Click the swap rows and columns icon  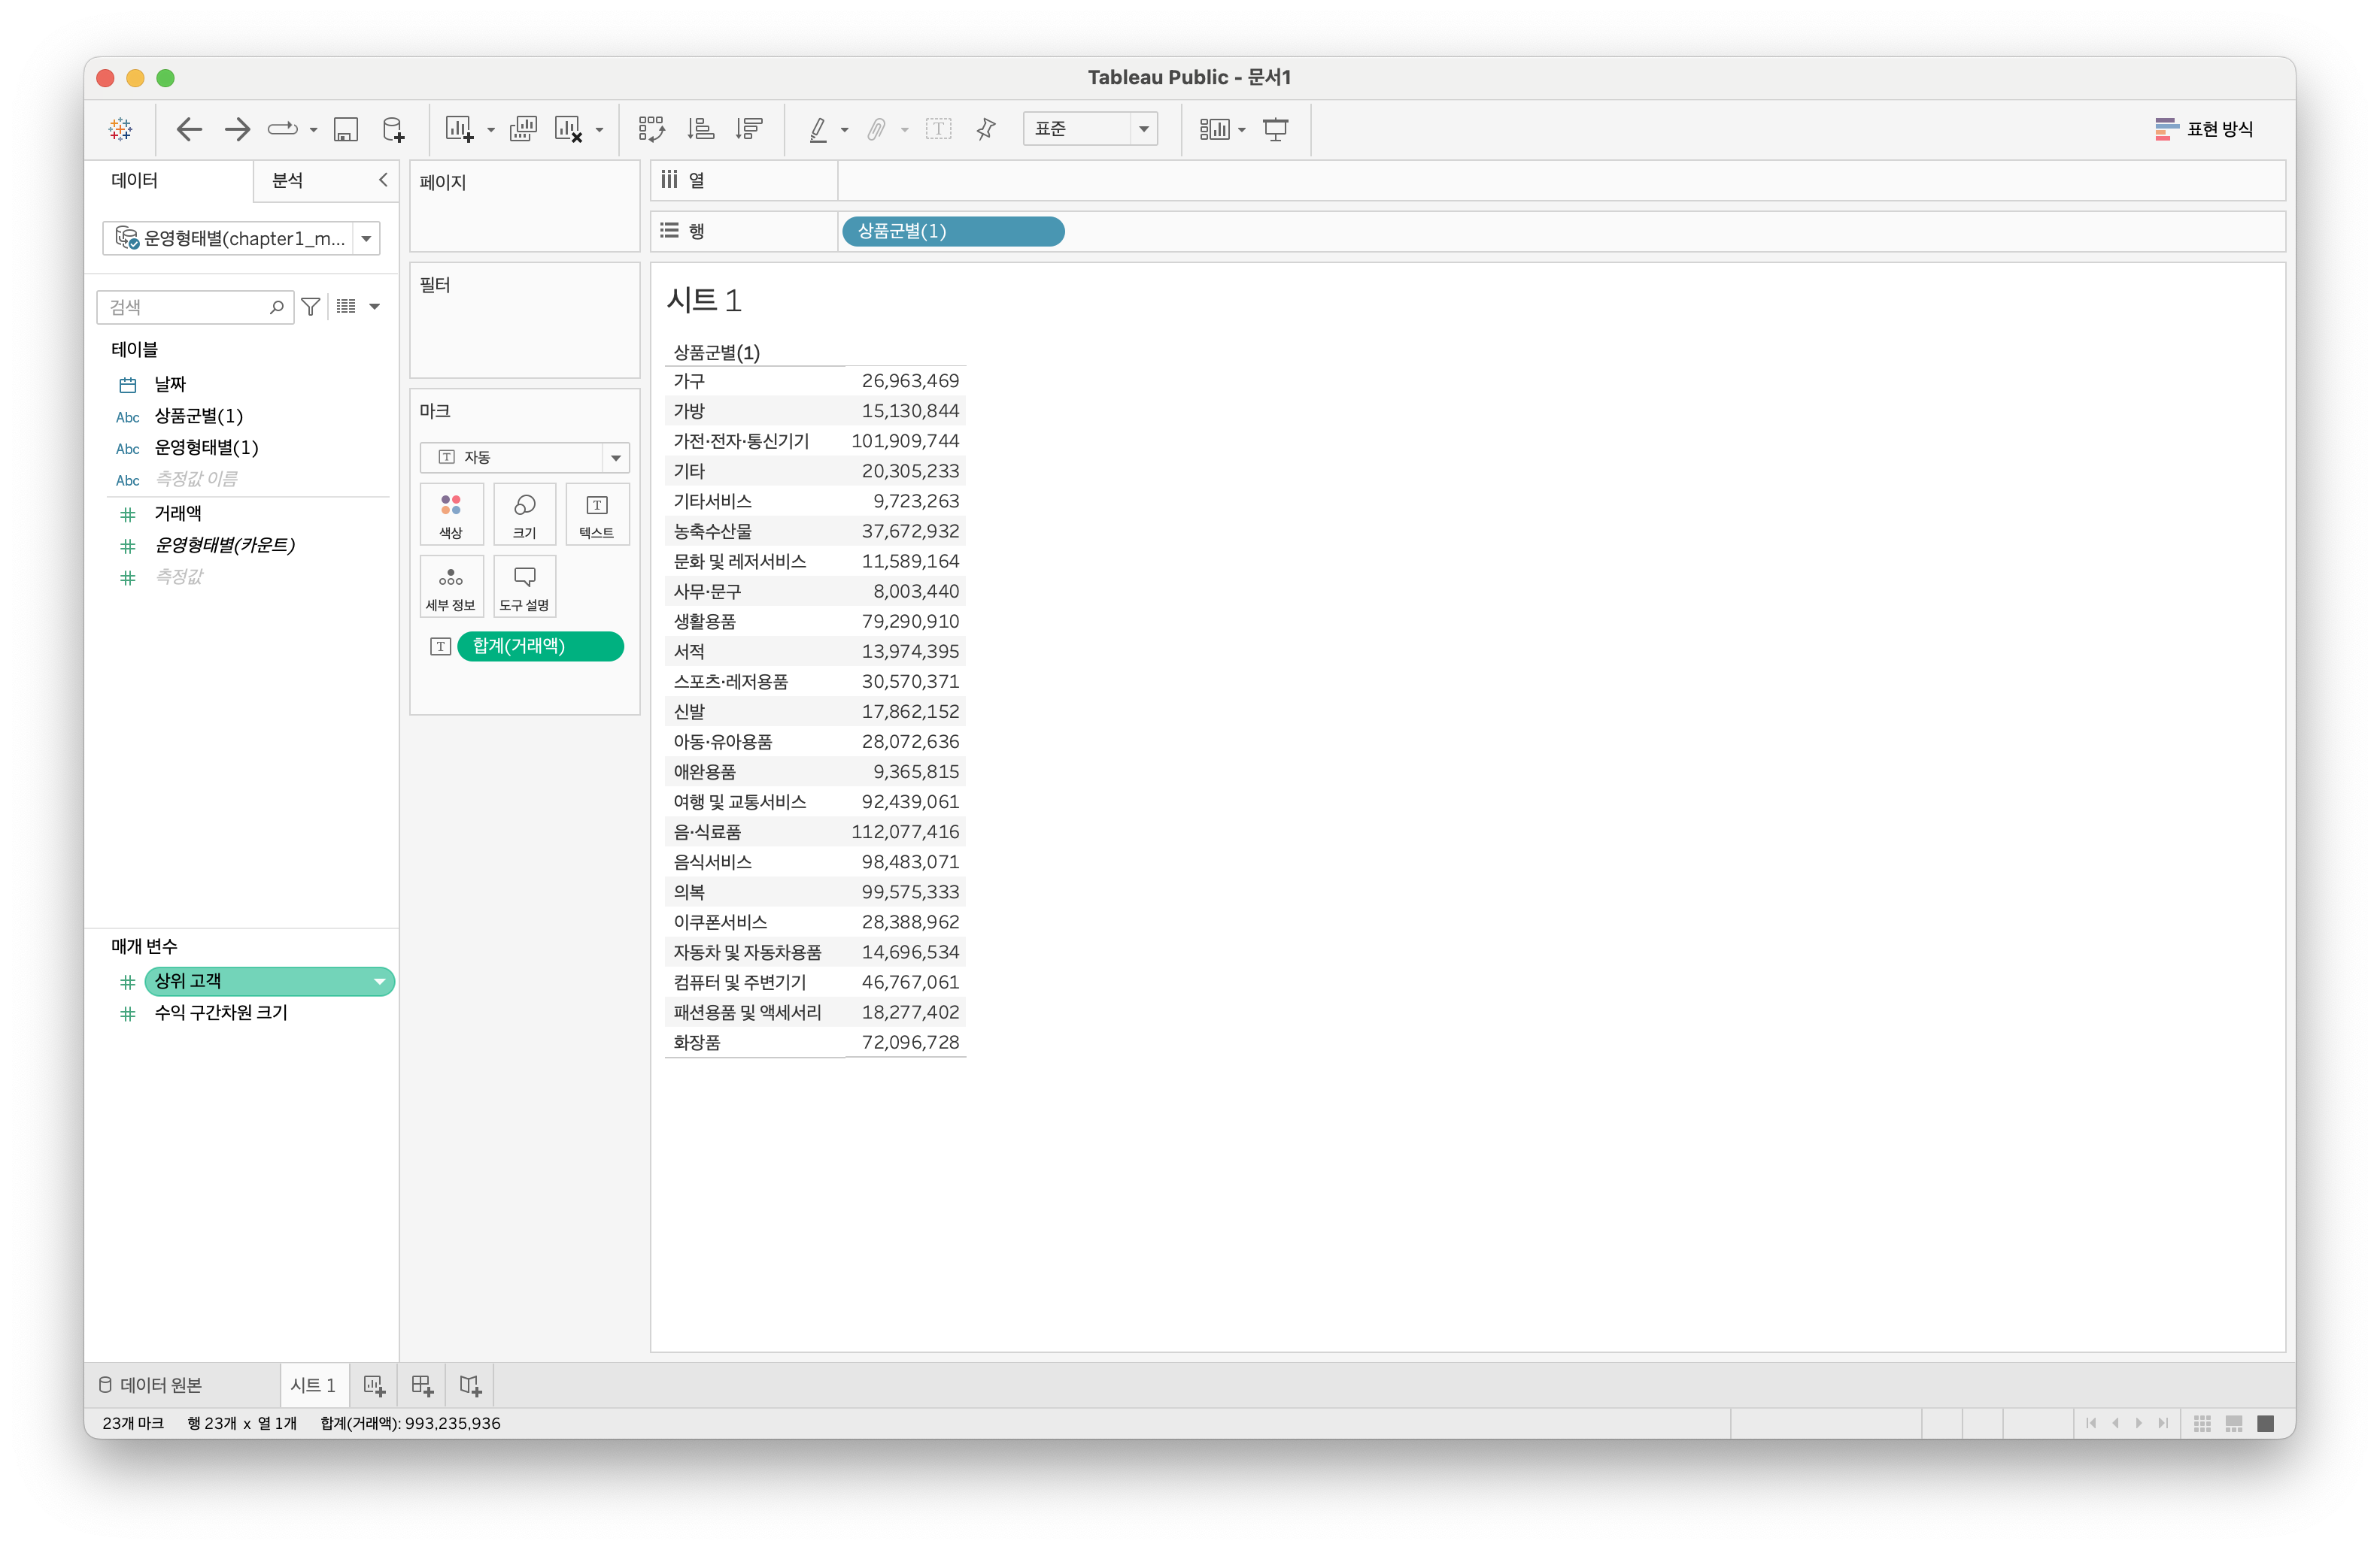coord(651,129)
